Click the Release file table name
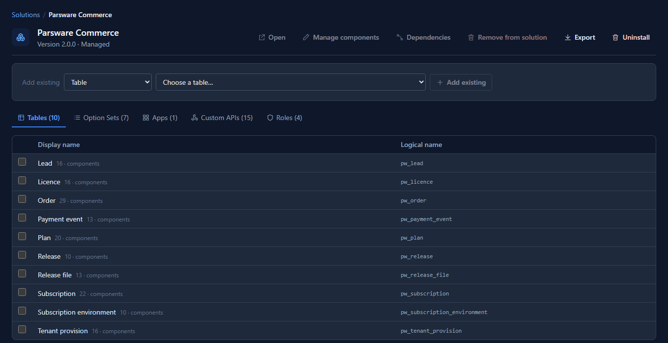The height and width of the screenshot is (343, 668). (55, 275)
